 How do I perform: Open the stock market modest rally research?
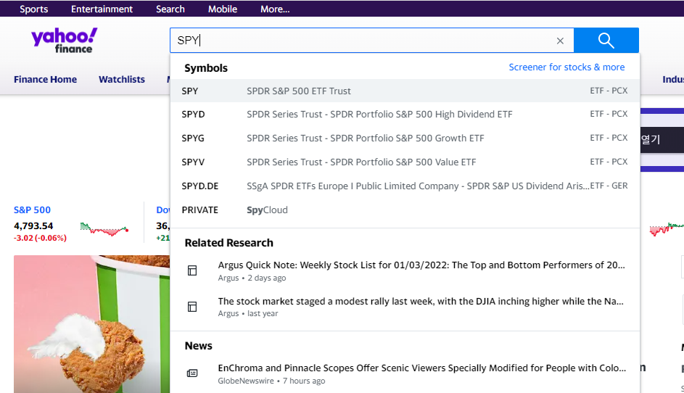point(421,302)
